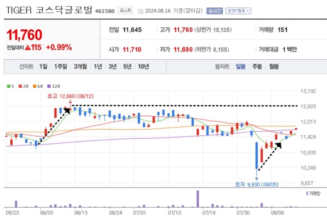Click the clock icon beside 2024.08.16
Viewport: 327px width, 224px height.
141,11
